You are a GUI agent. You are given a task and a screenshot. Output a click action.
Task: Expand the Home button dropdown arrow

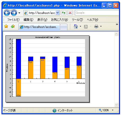(x=80, y=26)
